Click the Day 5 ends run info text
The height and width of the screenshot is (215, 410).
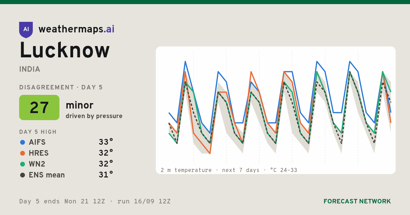point(95,201)
